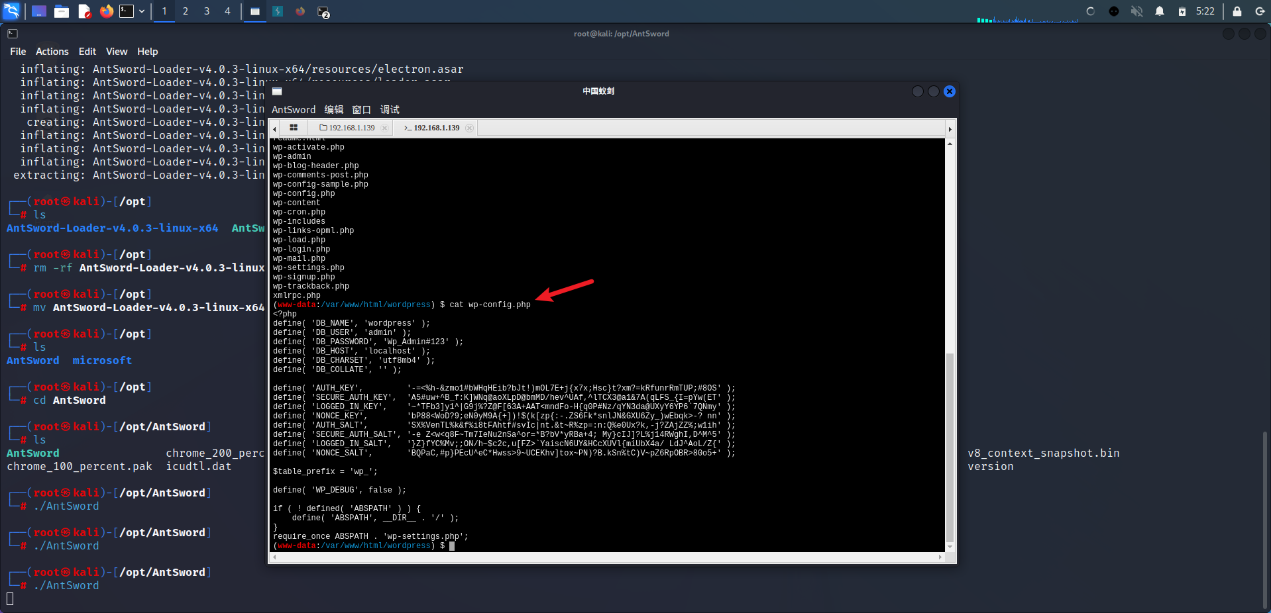Click the show desktop panel icon
The width and height of the screenshot is (1271, 613).
pyautogui.click(x=39, y=11)
